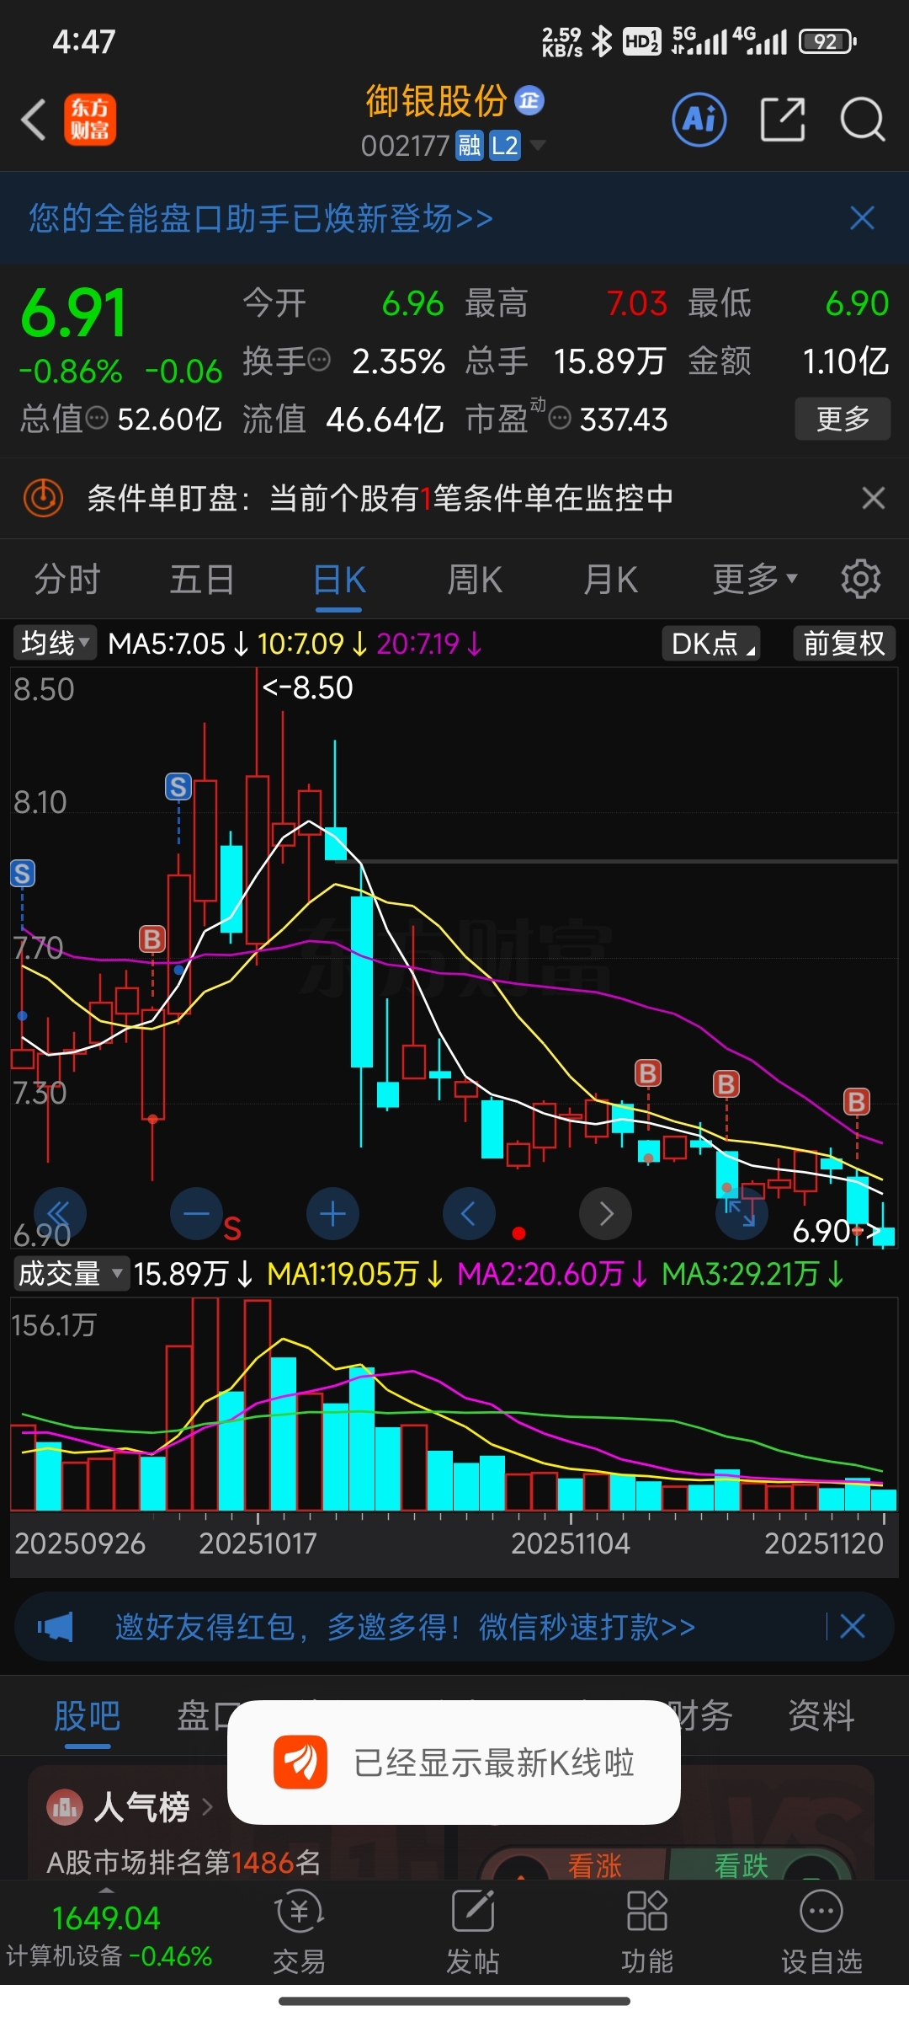Tap the 换手 info circle icon
The image size is (909, 2022).
319,361
